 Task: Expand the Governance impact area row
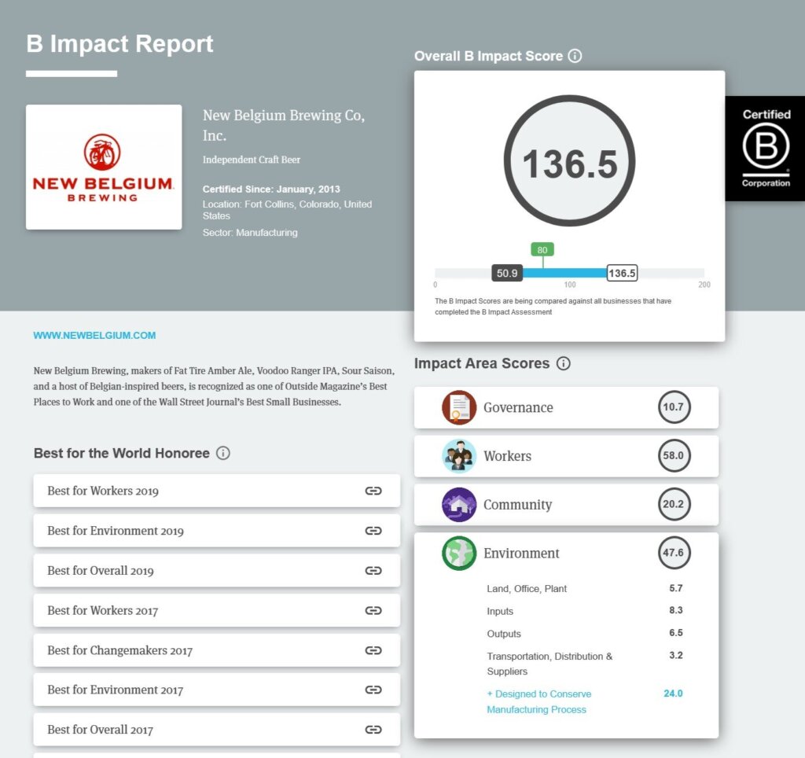(x=566, y=407)
